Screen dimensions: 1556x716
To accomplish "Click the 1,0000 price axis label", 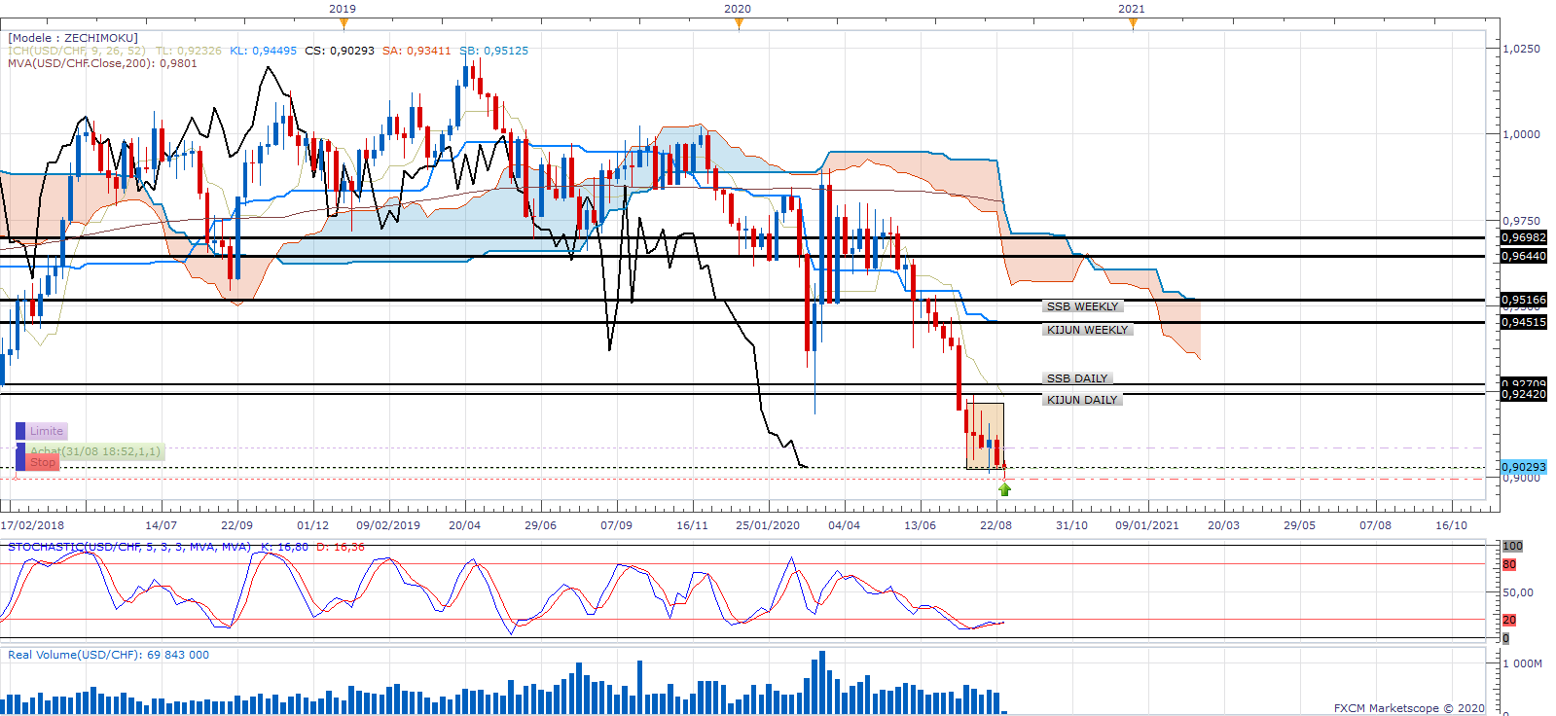I will pos(1522,134).
